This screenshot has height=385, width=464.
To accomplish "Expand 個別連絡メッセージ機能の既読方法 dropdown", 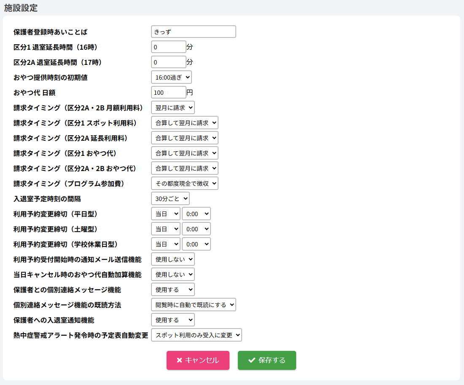I will 193,305.
